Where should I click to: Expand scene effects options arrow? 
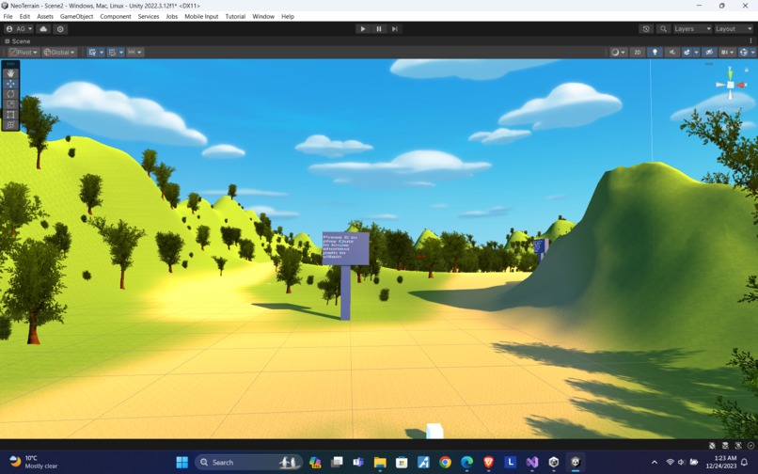(x=696, y=53)
